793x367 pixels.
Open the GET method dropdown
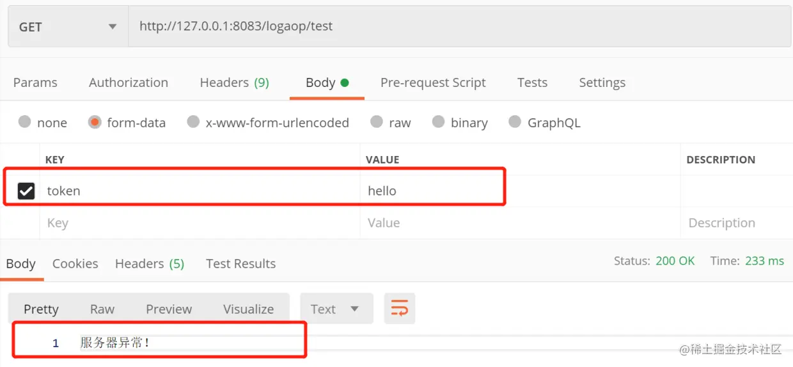tap(68, 27)
